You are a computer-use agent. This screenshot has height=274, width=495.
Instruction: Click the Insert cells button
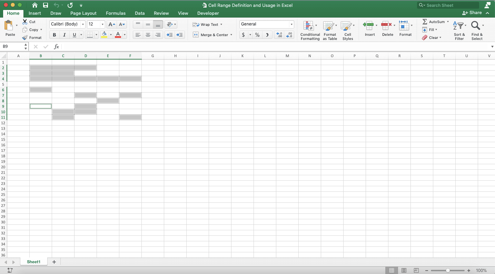tap(369, 28)
